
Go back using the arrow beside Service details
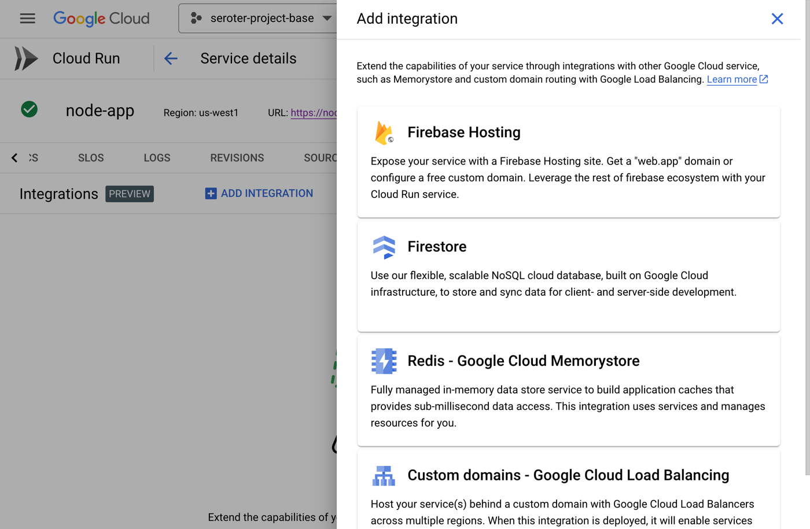tap(171, 58)
